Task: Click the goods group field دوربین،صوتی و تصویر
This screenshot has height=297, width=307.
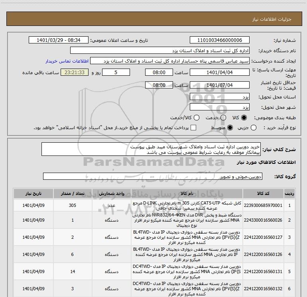Action: coord(153,176)
